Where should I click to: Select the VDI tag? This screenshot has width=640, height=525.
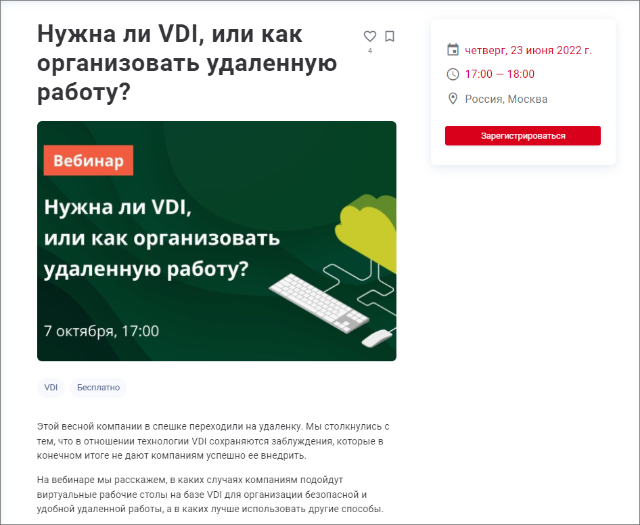51,388
